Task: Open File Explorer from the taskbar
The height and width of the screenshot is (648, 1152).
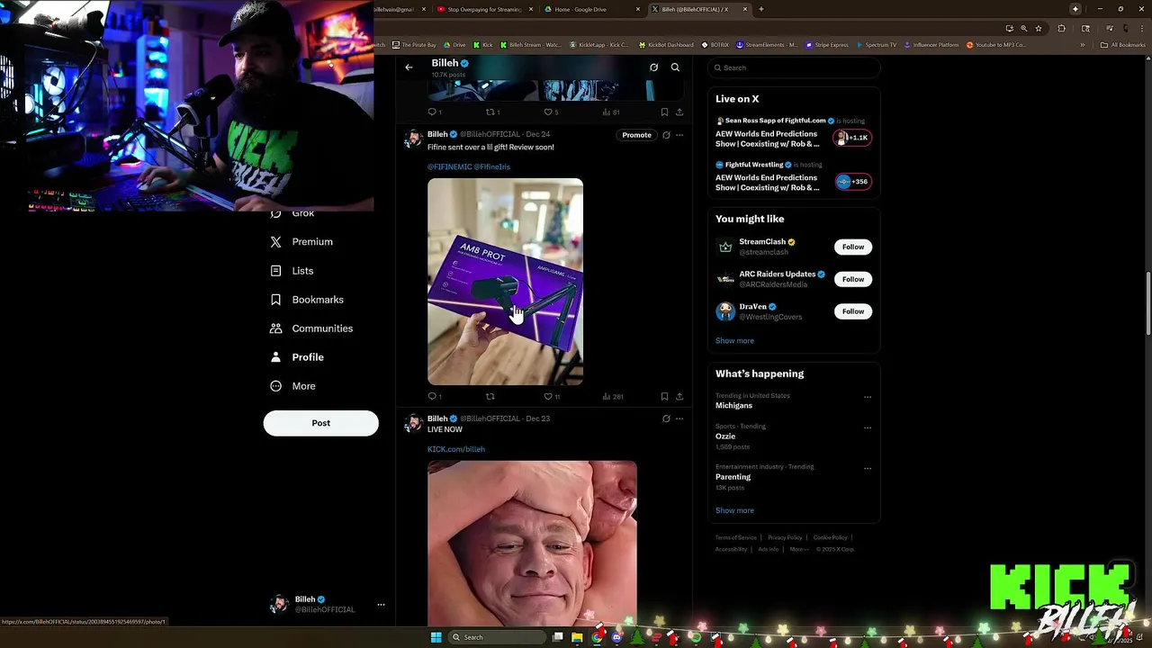Action: tap(577, 637)
